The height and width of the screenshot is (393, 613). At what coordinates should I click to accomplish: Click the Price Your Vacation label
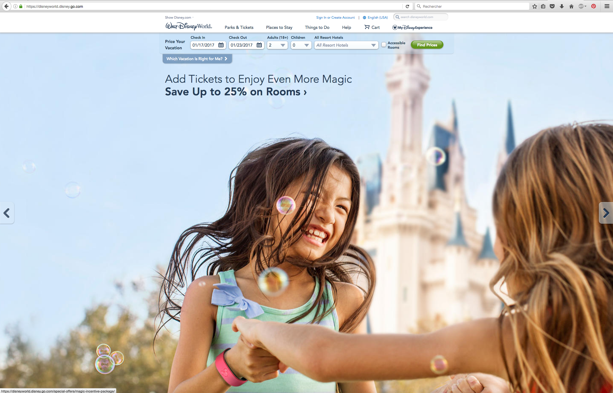pyautogui.click(x=175, y=45)
